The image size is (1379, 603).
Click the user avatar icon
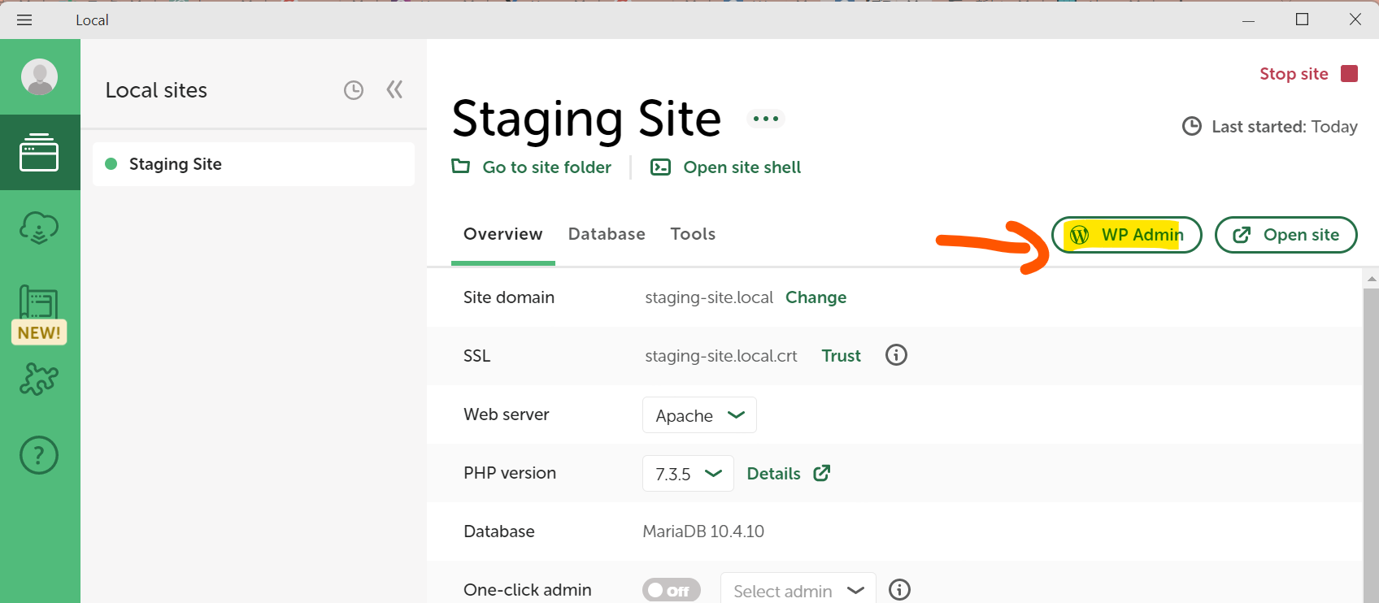(x=39, y=77)
